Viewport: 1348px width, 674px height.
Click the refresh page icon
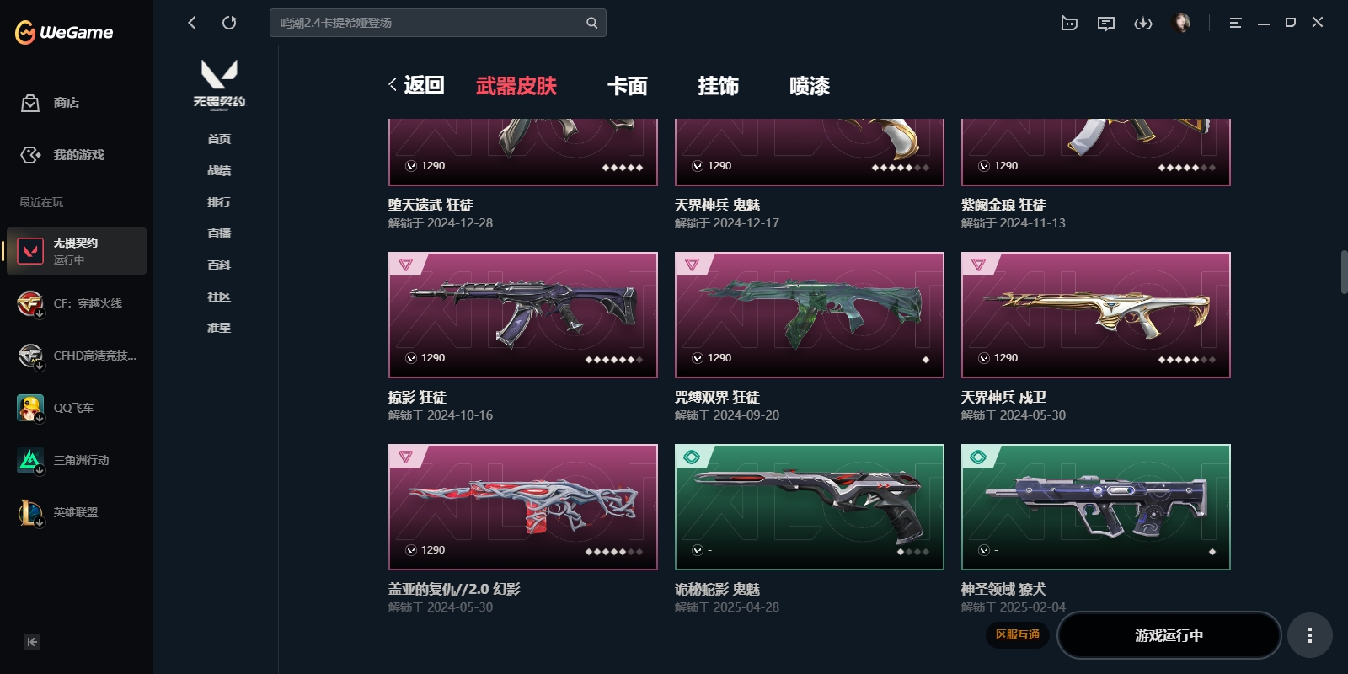(x=229, y=23)
